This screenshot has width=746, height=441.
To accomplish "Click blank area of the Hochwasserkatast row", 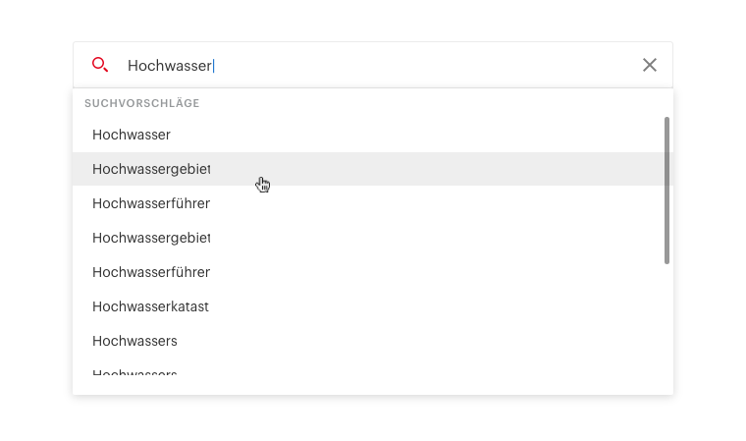I will [428, 306].
